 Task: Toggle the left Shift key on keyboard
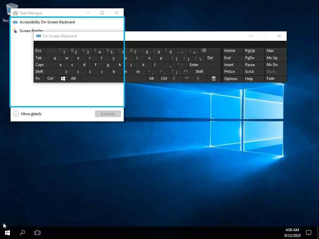tap(48, 72)
